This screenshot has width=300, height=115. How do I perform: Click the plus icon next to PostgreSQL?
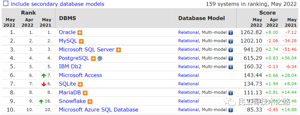pos(93,58)
